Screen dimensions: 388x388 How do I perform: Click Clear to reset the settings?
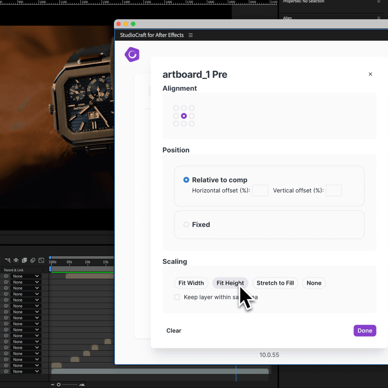tap(174, 331)
